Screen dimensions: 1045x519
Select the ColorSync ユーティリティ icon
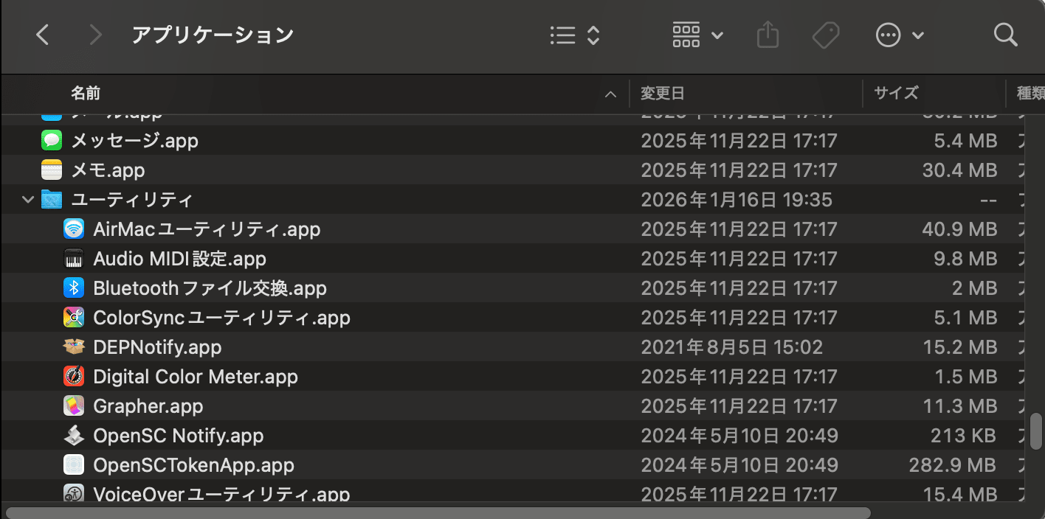tap(74, 317)
